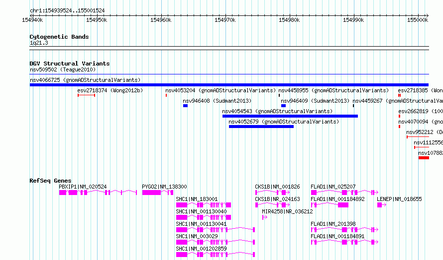Image resolution: width=443 pixels, height=260 pixels.
Task: Open the FLAD1|NM_001184892 transcript label
Action: coord(337,199)
